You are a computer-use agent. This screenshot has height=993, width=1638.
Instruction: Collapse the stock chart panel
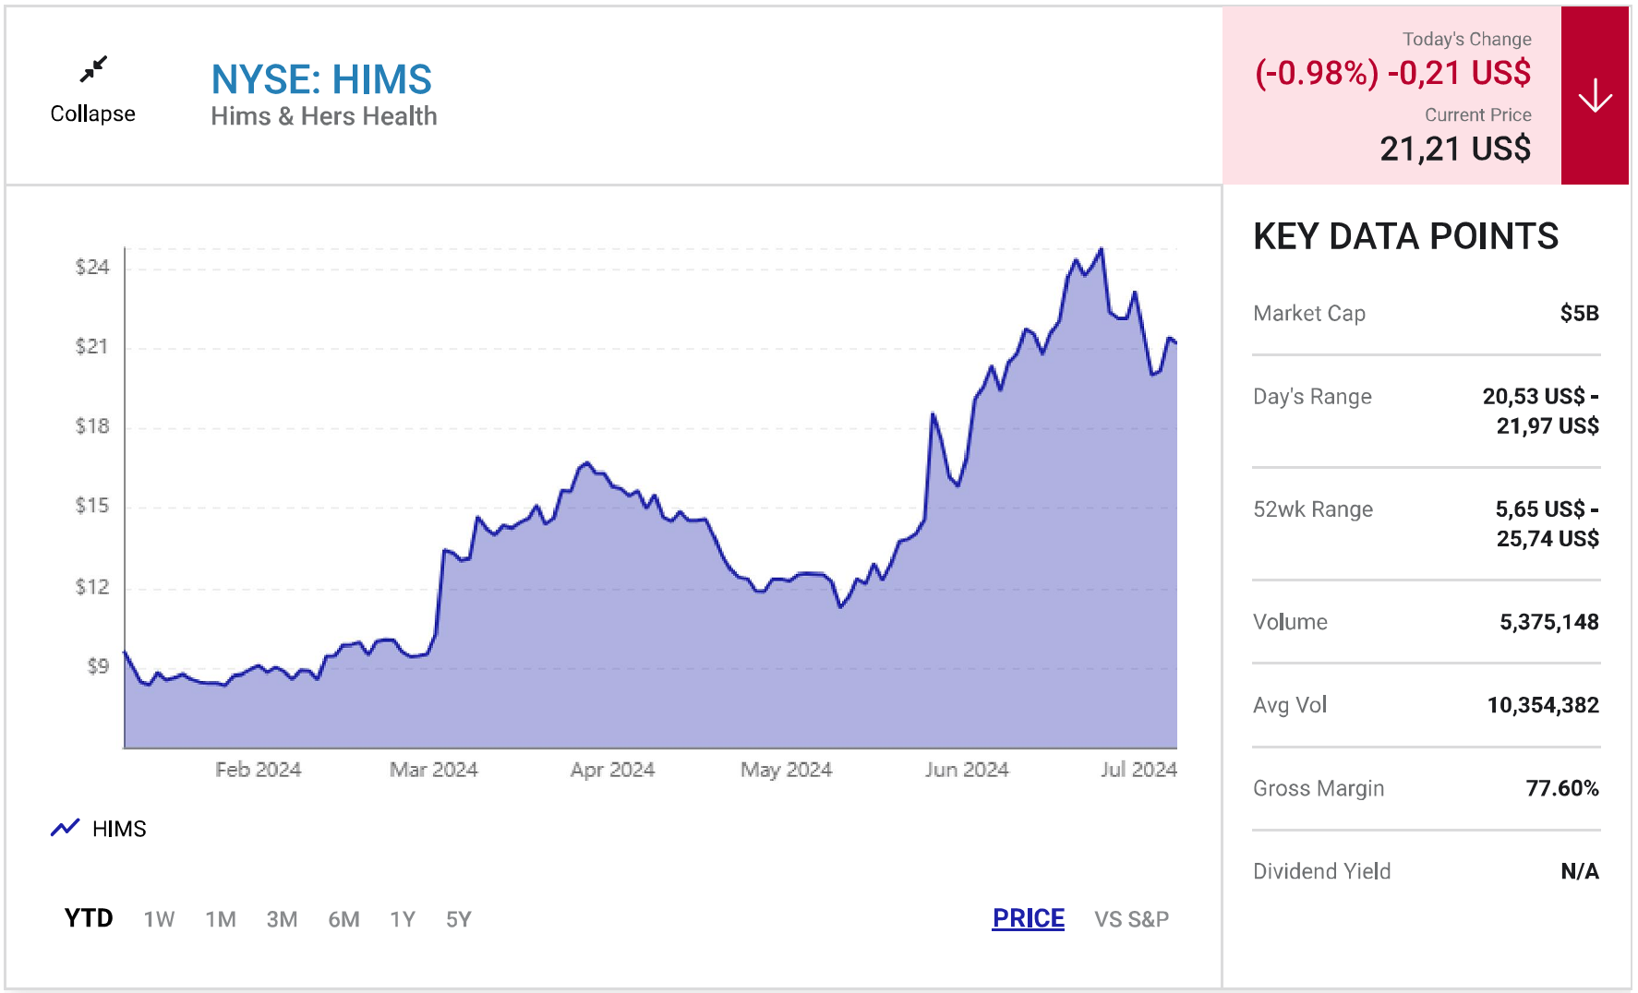(92, 114)
